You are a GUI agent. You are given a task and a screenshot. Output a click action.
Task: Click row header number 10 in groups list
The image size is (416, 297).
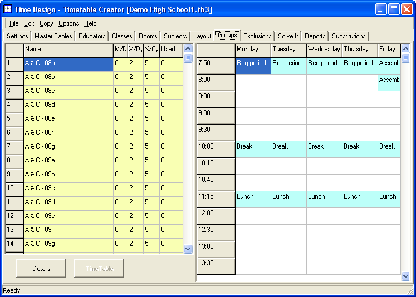coord(14,188)
